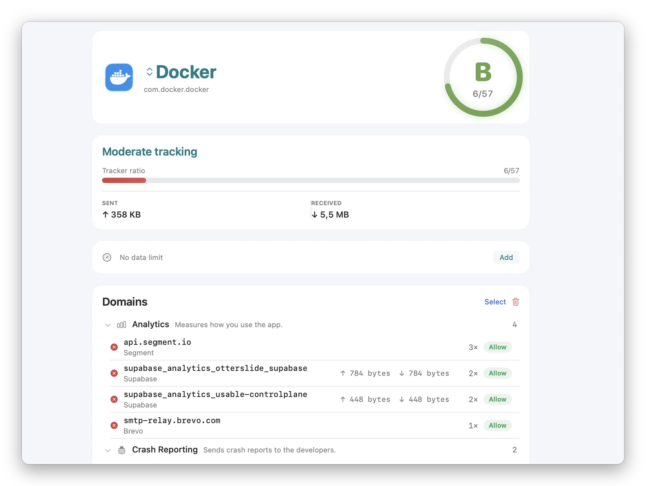Screen dimensions: 646x486
Task: Toggle blocked status for supabase_analytics_otterslide_supabase
Action: point(114,373)
